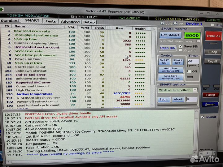
Task: Put the drive to Sleep
Action: [212, 52]
